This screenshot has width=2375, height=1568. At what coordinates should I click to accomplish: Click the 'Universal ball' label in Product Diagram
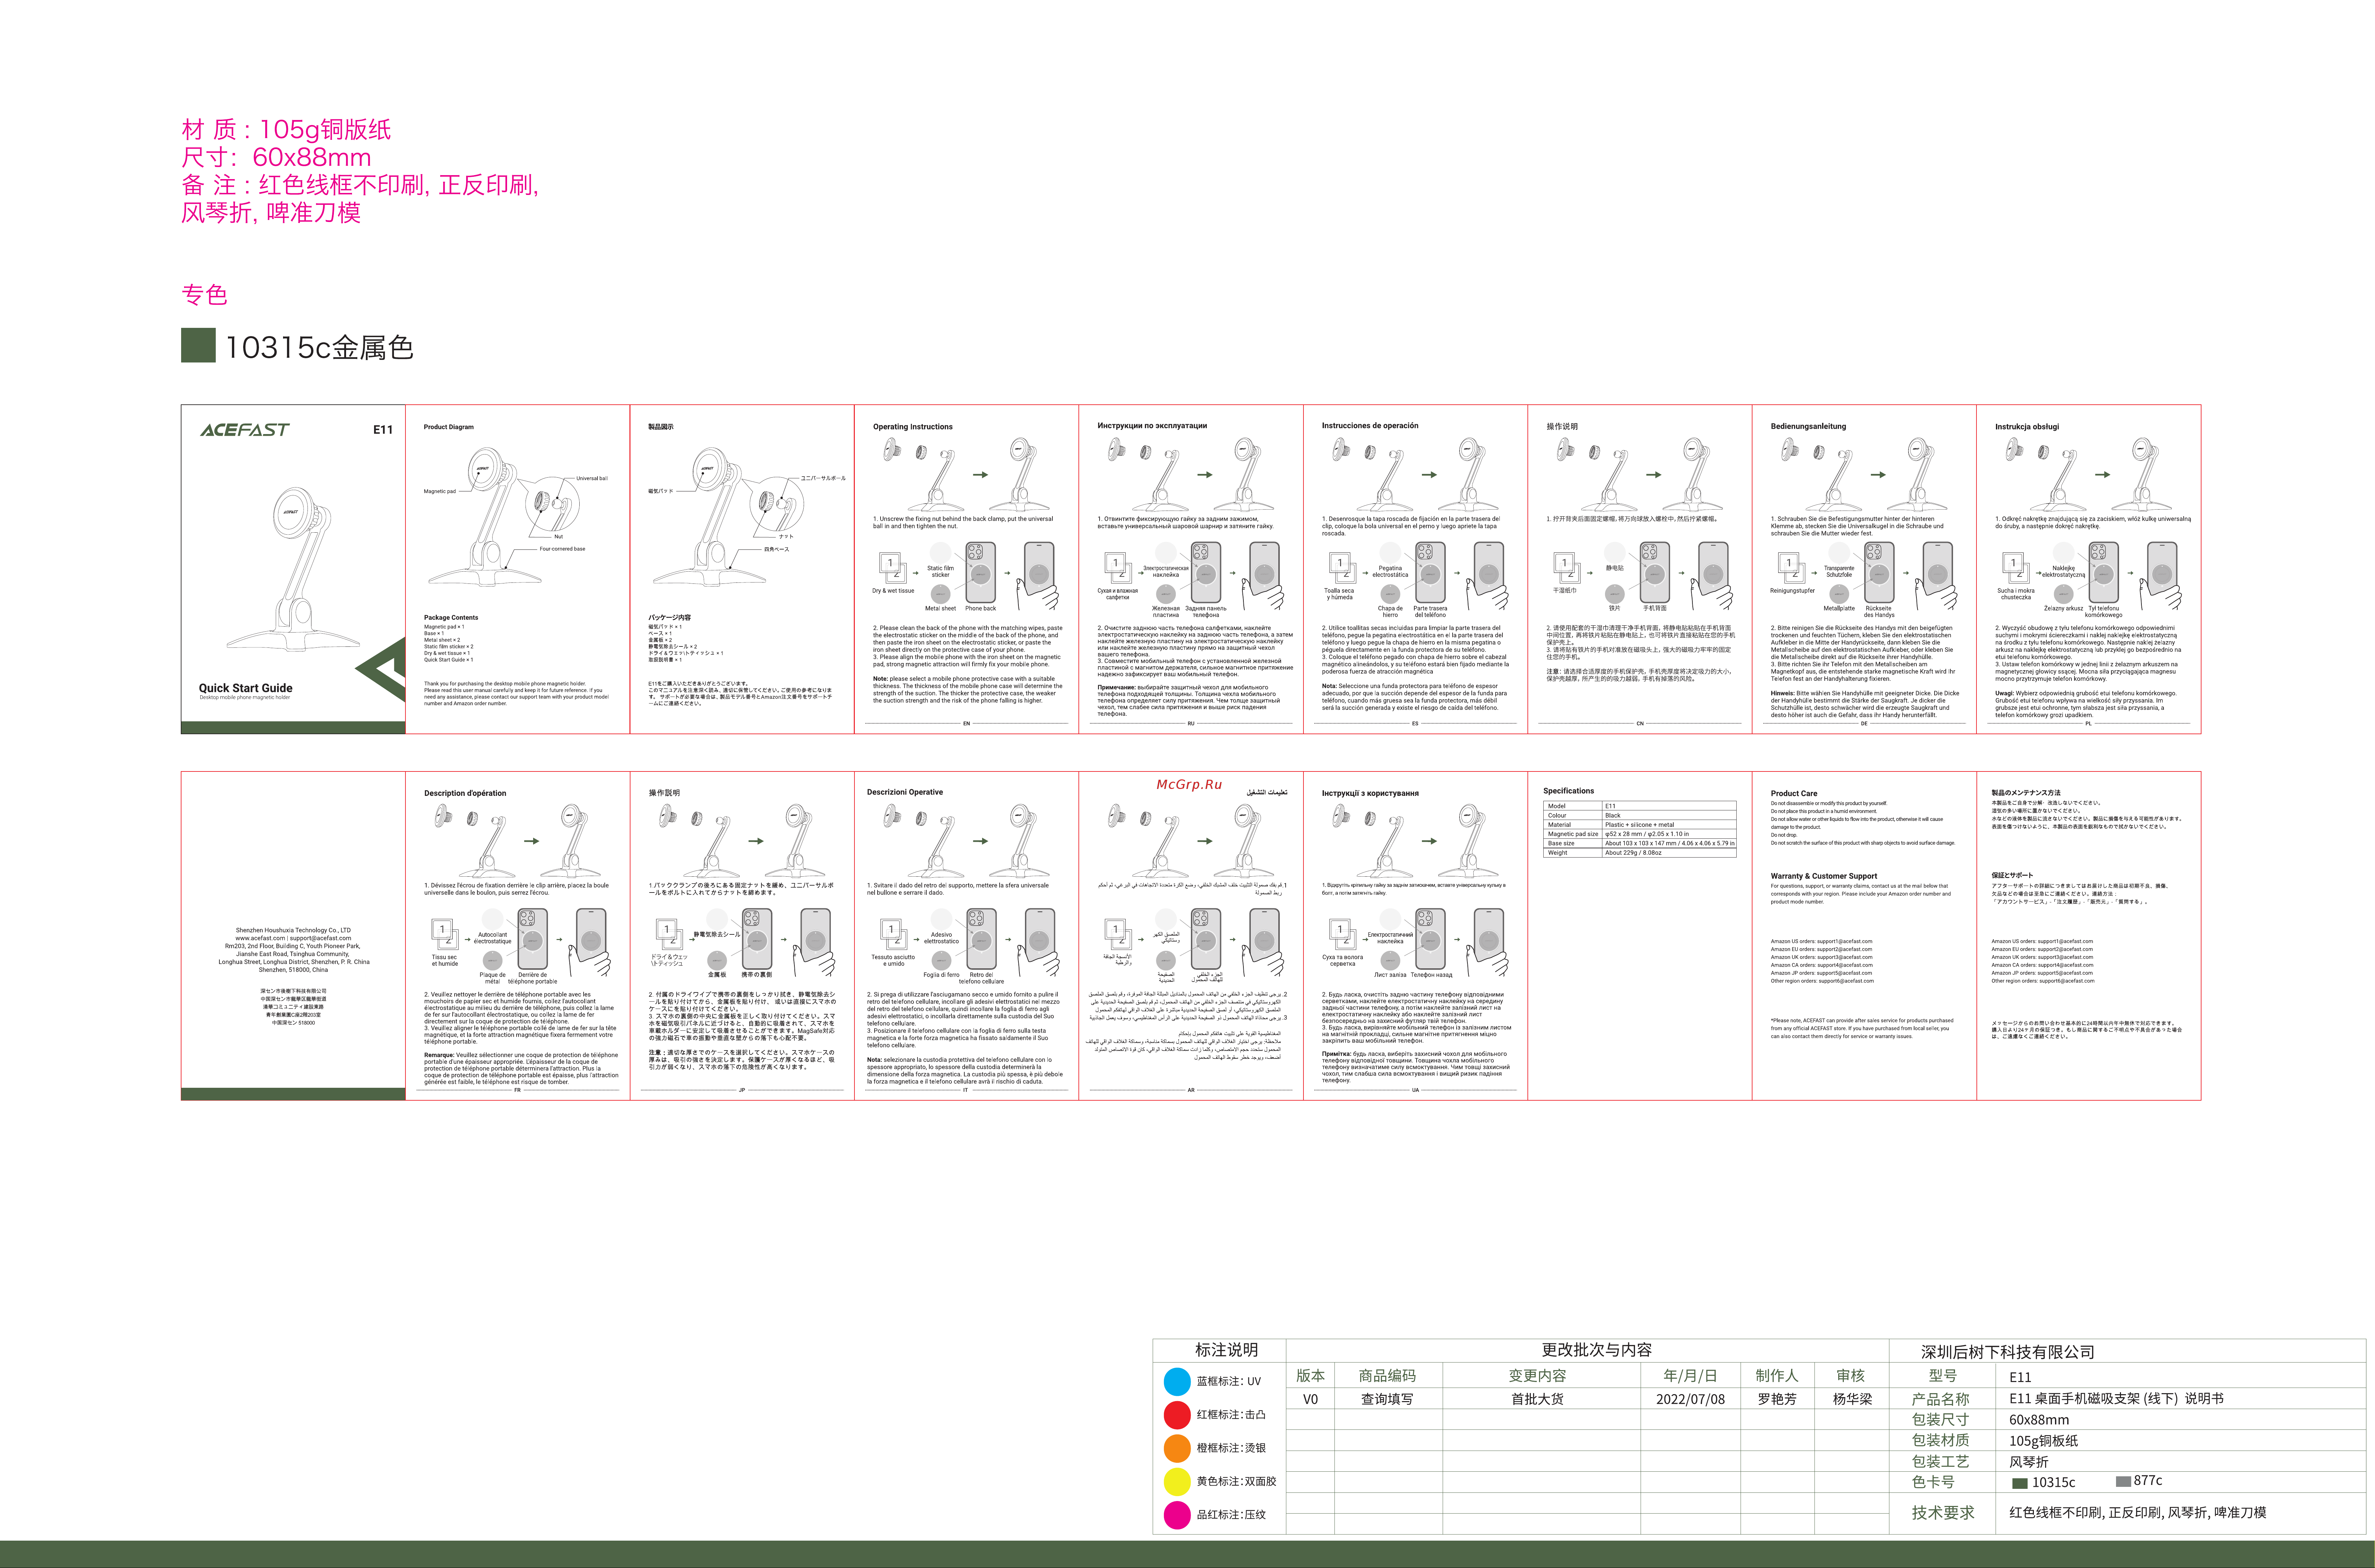(x=592, y=478)
